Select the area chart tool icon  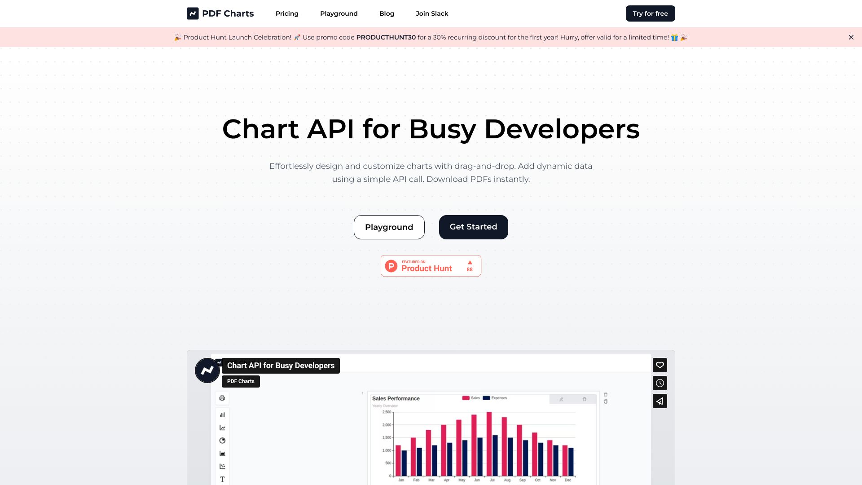[x=223, y=454]
